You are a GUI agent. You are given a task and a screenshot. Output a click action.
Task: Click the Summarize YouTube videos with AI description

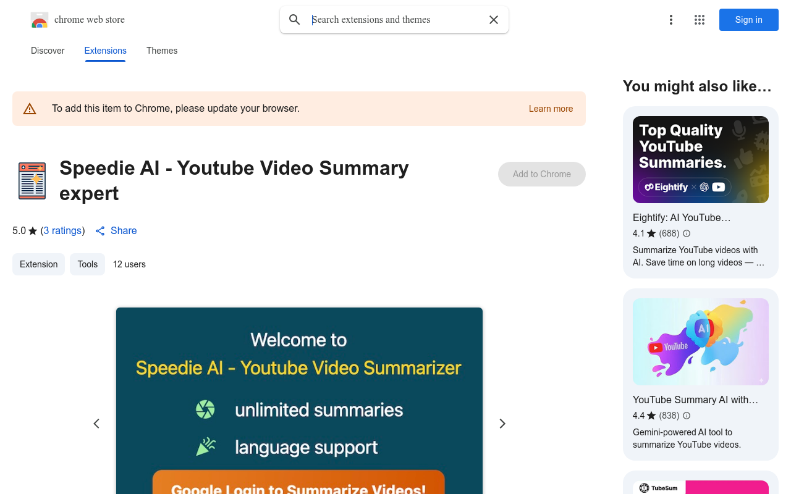[x=698, y=256]
